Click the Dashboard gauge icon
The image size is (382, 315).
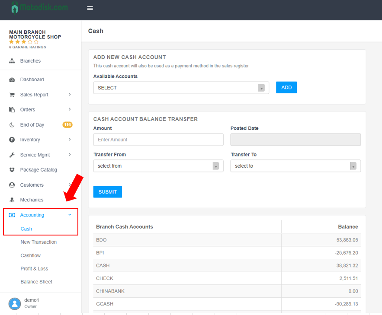coord(12,80)
